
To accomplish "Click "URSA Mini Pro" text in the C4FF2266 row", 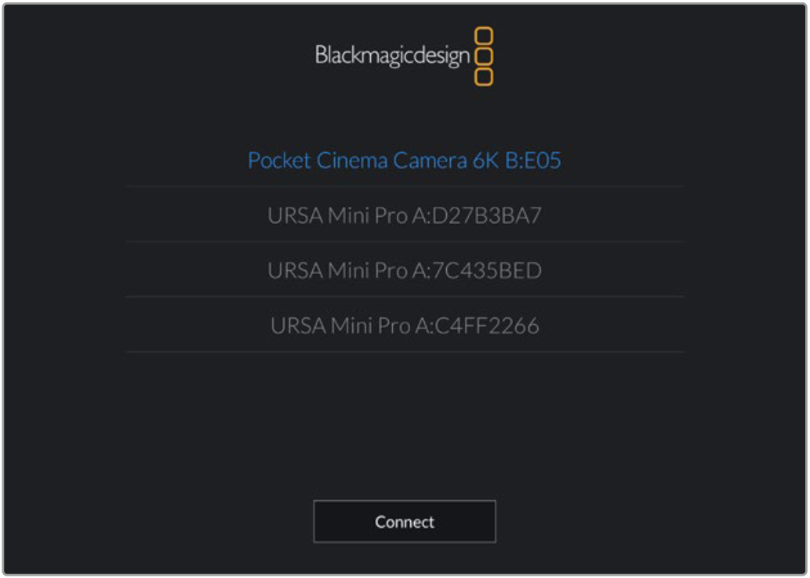I will 339,325.
